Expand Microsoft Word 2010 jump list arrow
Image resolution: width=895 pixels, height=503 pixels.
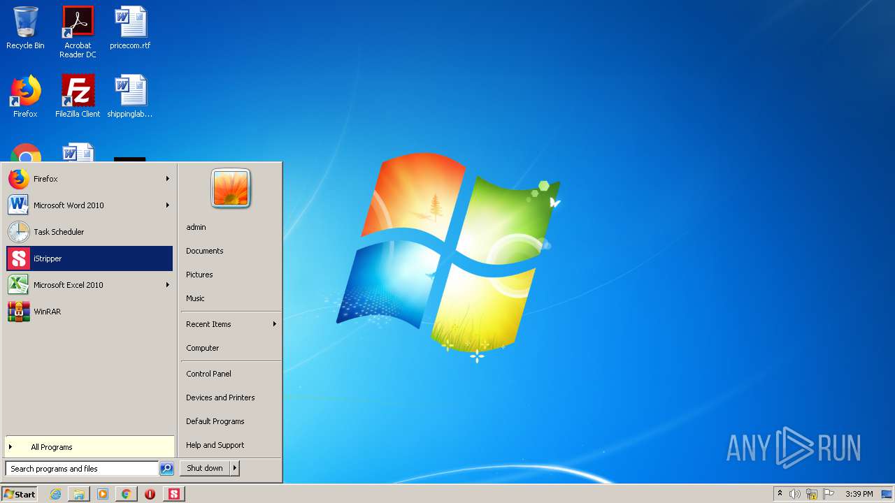(x=167, y=205)
